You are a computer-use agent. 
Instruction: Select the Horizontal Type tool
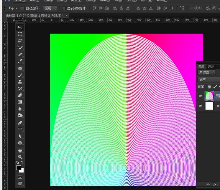20,129
